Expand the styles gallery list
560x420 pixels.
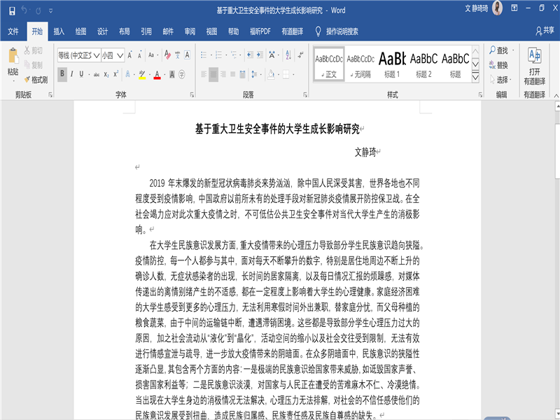point(477,74)
